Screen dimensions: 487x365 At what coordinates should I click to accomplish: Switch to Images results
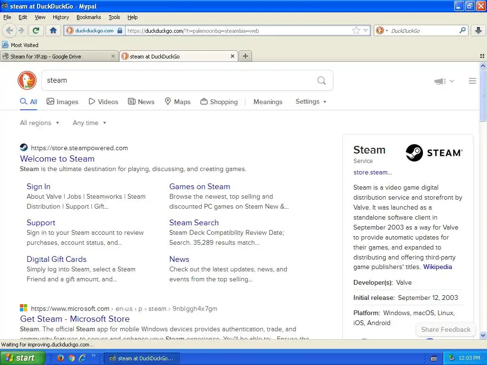[x=62, y=102]
